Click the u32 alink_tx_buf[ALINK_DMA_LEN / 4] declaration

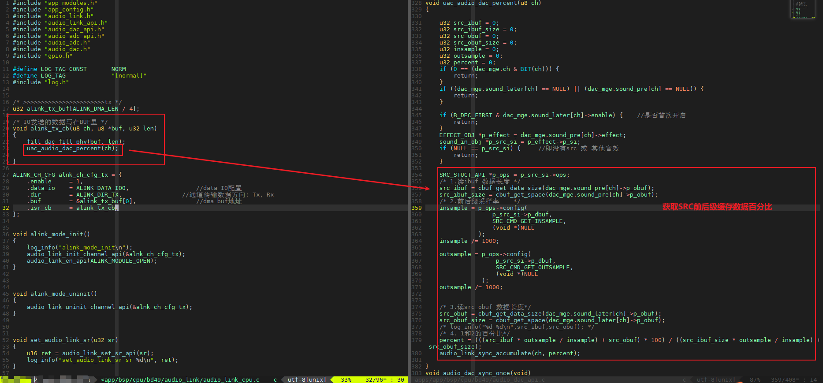76,108
